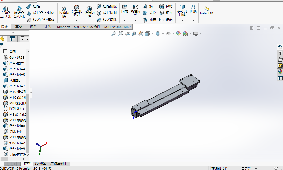
Task: Open the PropertyManager tab in left panel
Action: [x=12, y=39]
